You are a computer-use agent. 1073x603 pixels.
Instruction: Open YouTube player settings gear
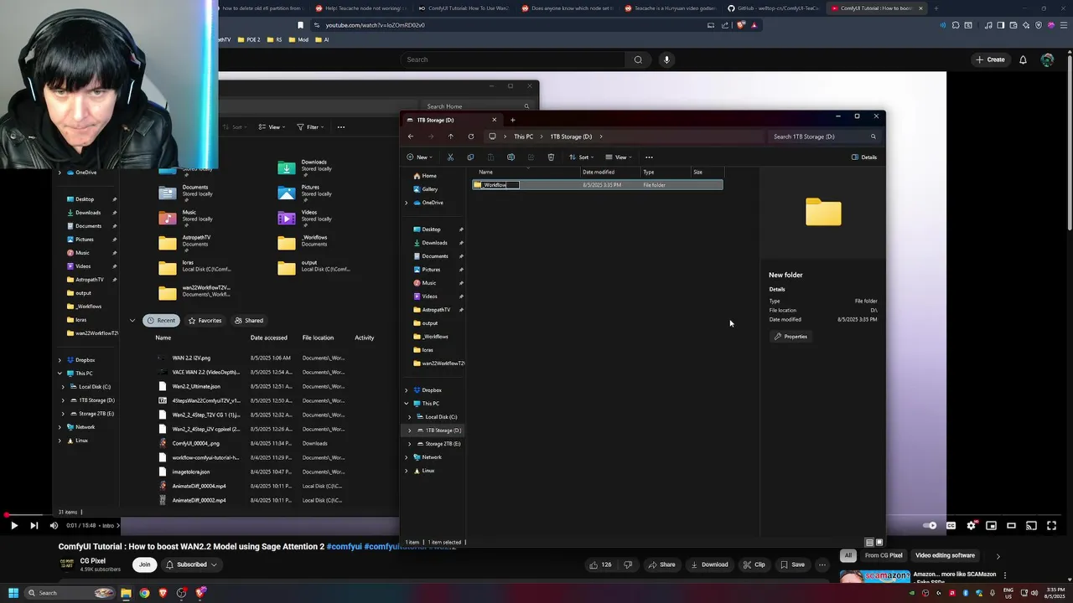click(x=971, y=526)
